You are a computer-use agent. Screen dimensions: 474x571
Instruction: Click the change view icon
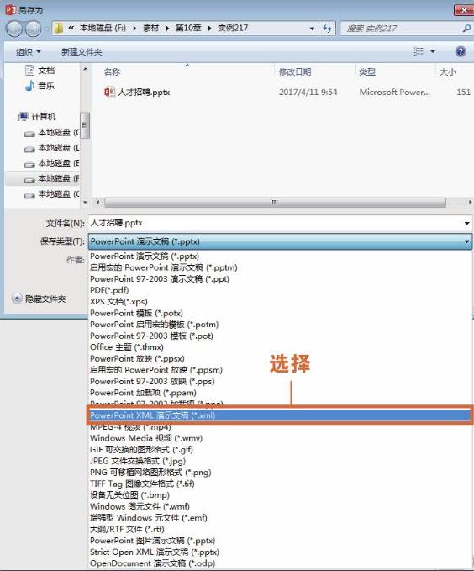[x=418, y=51]
